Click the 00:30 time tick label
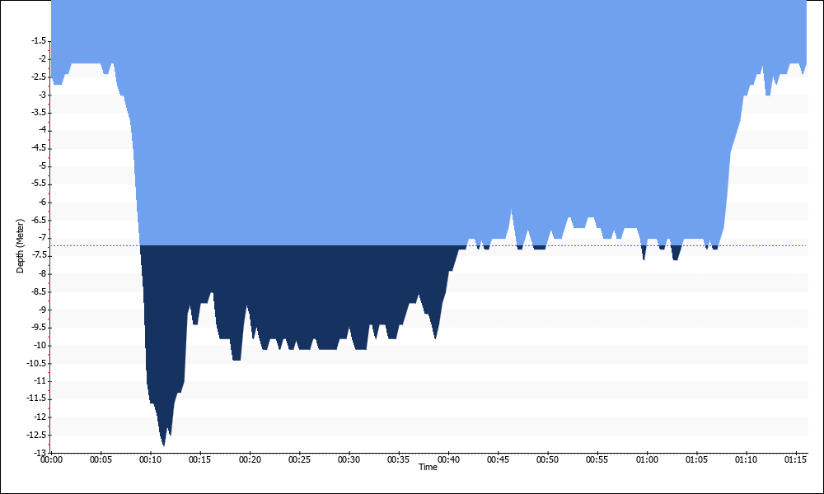824x494 pixels. click(349, 460)
